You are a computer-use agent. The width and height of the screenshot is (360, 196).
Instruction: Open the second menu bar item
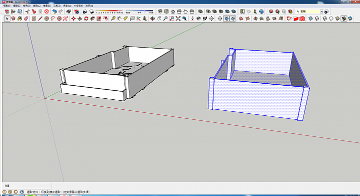tap(16, 6)
